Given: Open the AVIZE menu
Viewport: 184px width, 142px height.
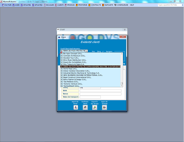Looking at the screenshot, I should (x=16, y=5).
